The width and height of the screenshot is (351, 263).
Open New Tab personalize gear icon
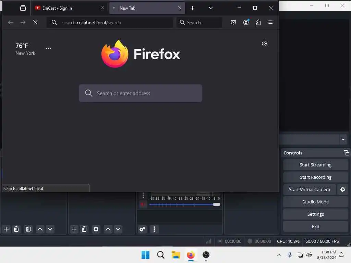[265, 43]
